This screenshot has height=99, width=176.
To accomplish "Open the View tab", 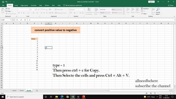I will point(53,5).
